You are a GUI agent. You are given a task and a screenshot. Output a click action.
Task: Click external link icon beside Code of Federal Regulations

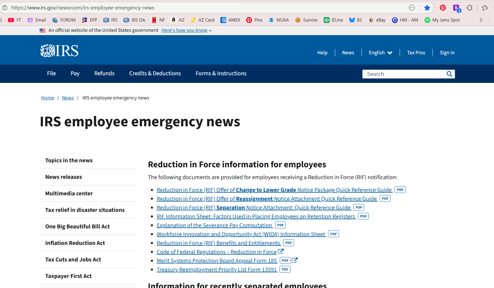point(281,251)
